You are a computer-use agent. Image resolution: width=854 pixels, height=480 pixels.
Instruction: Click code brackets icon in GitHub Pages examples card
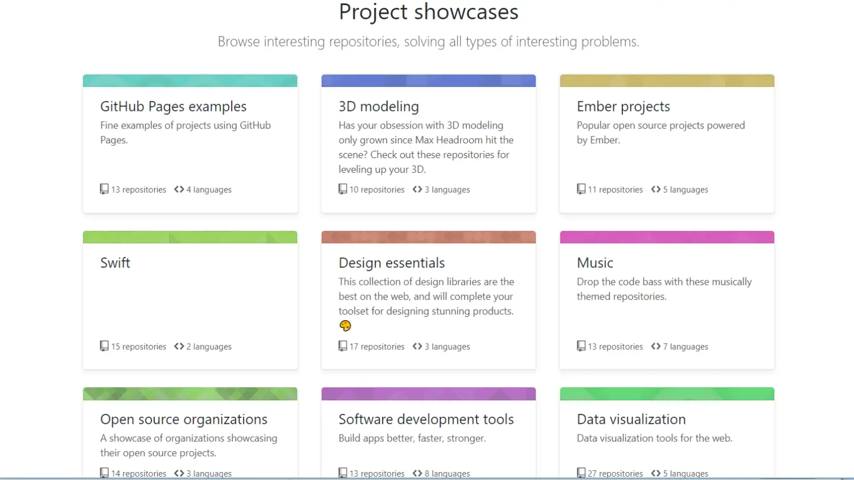click(179, 189)
